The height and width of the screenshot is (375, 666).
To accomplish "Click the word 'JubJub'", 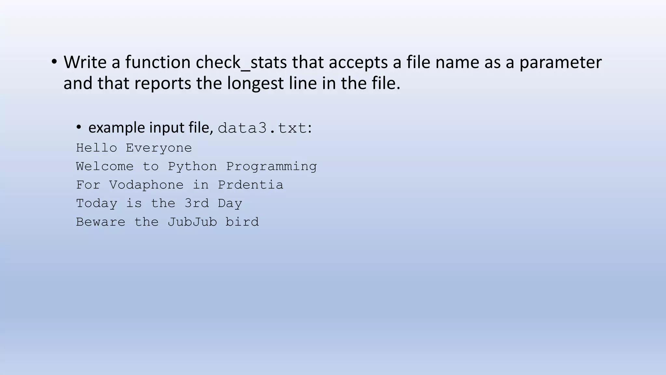I will pyautogui.click(x=192, y=222).
